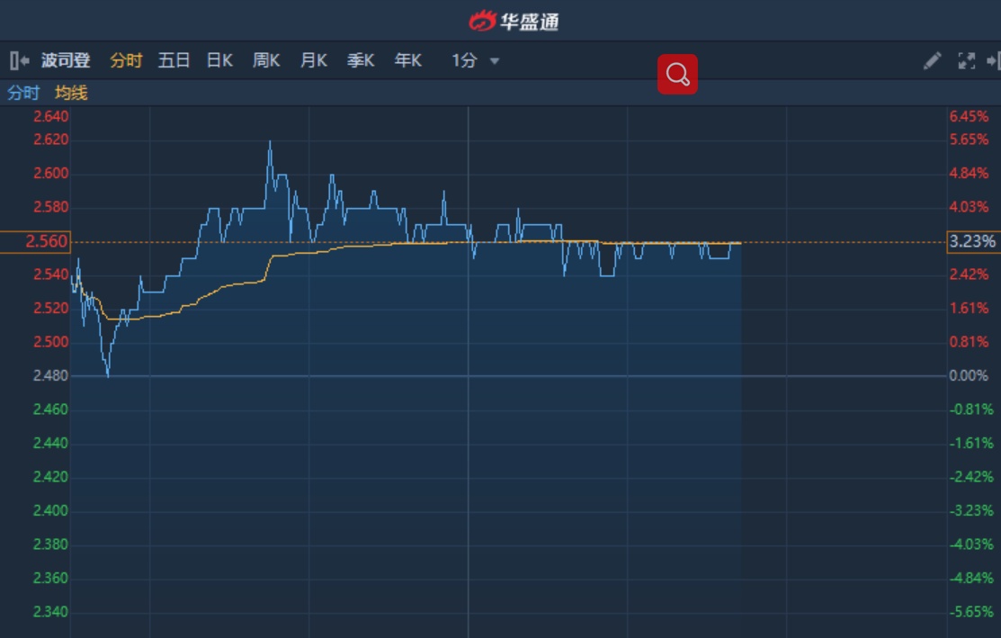Click the 波司登 stock name
Viewport: 1001px width, 638px height.
click(66, 60)
